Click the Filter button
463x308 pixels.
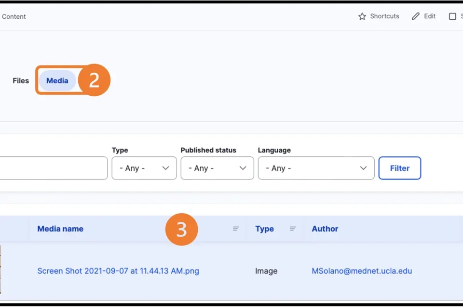click(399, 168)
